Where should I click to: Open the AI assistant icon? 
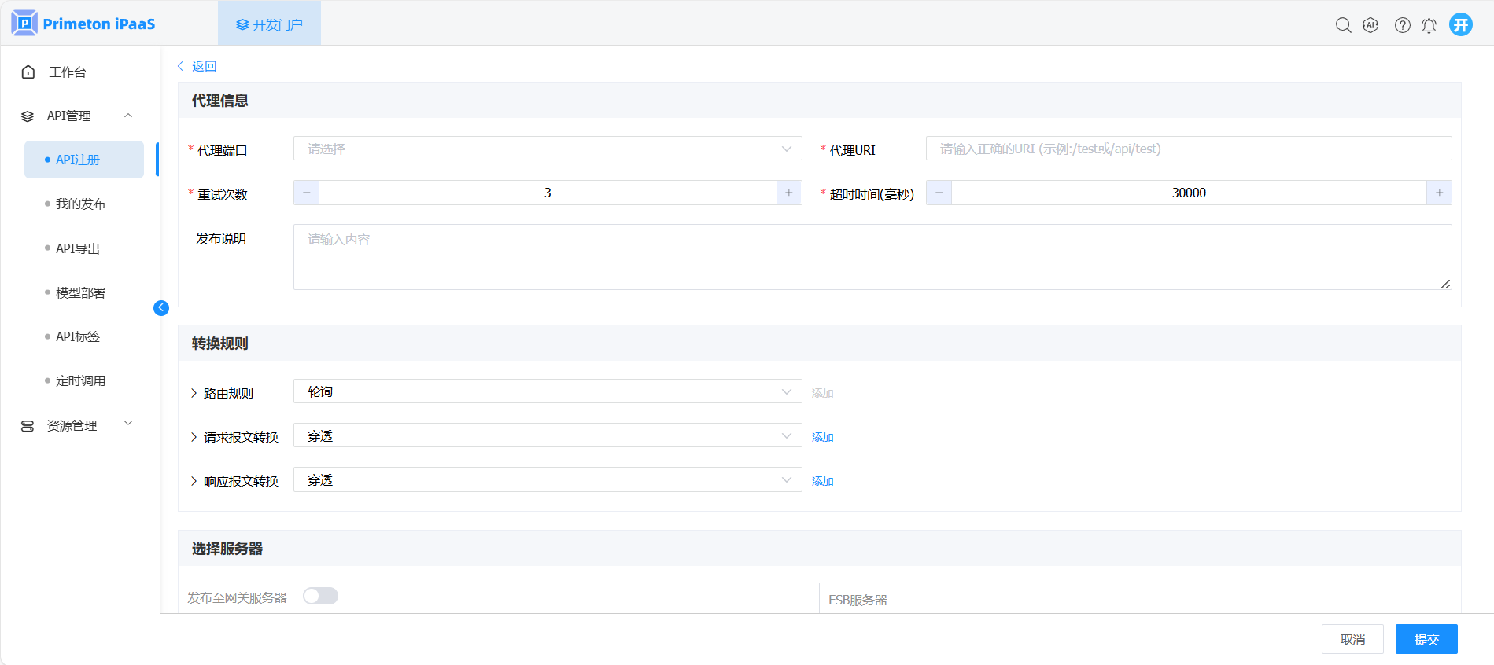point(1370,25)
